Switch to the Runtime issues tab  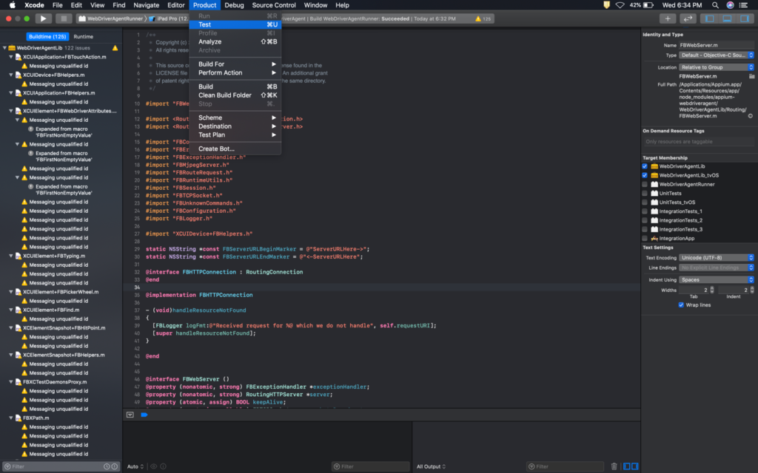84,37
